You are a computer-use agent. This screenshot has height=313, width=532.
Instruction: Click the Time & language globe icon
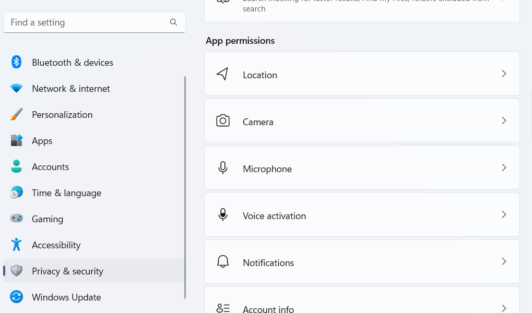[16, 192]
